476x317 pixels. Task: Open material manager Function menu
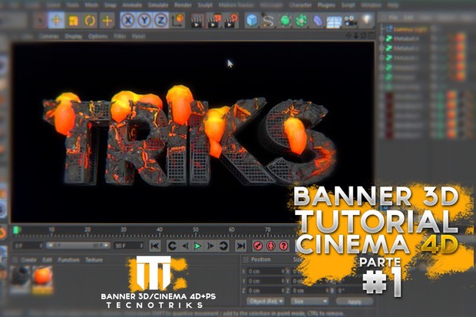point(68,260)
